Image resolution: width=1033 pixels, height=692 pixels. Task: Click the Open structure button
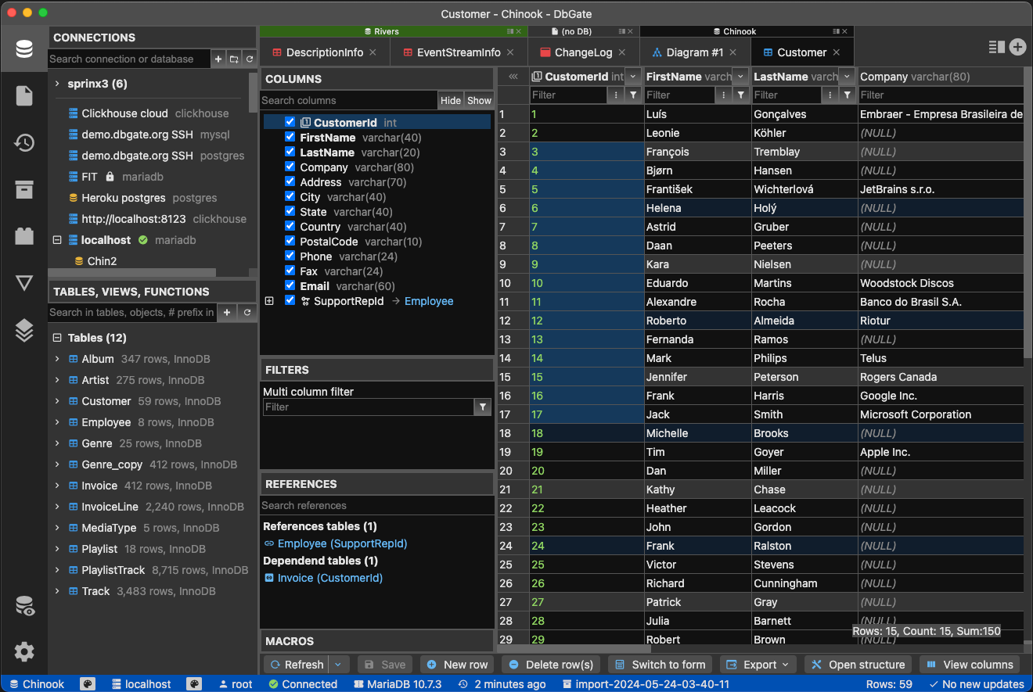point(858,665)
